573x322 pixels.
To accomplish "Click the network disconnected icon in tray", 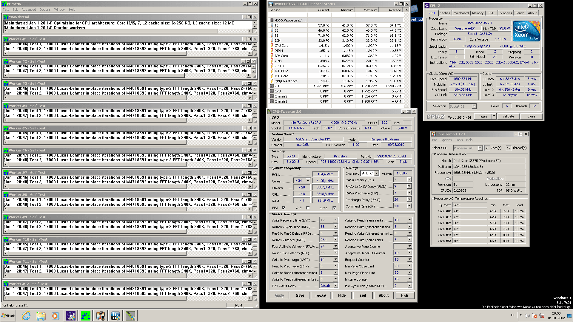I will pyautogui.click(x=542, y=316).
